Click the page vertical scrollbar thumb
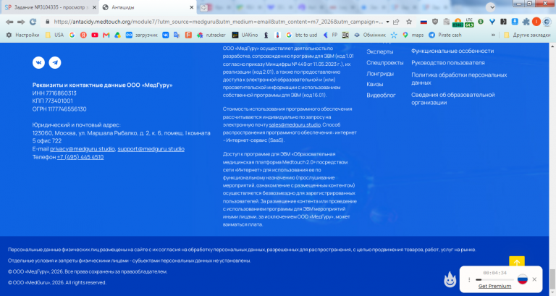The width and height of the screenshot is (556, 296). click(552, 278)
